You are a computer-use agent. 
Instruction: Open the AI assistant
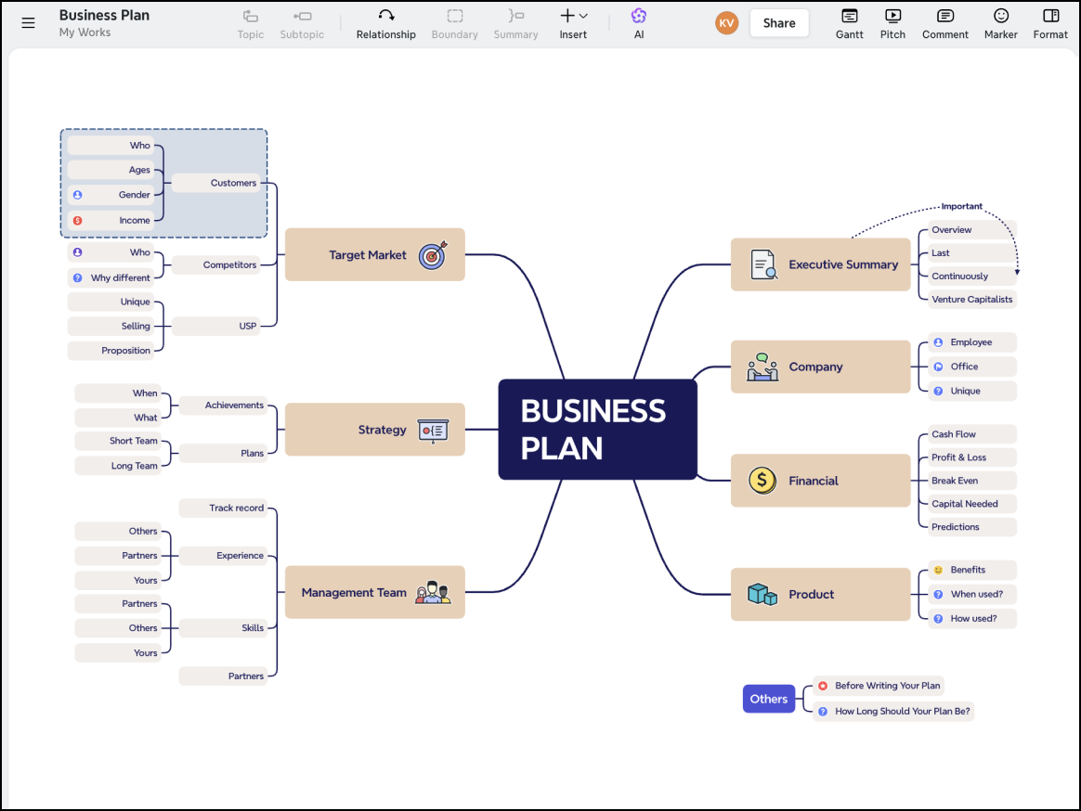coord(639,24)
